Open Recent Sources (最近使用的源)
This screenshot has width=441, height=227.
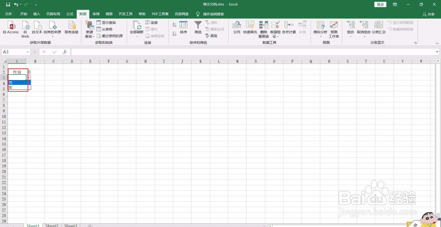(110, 36)
